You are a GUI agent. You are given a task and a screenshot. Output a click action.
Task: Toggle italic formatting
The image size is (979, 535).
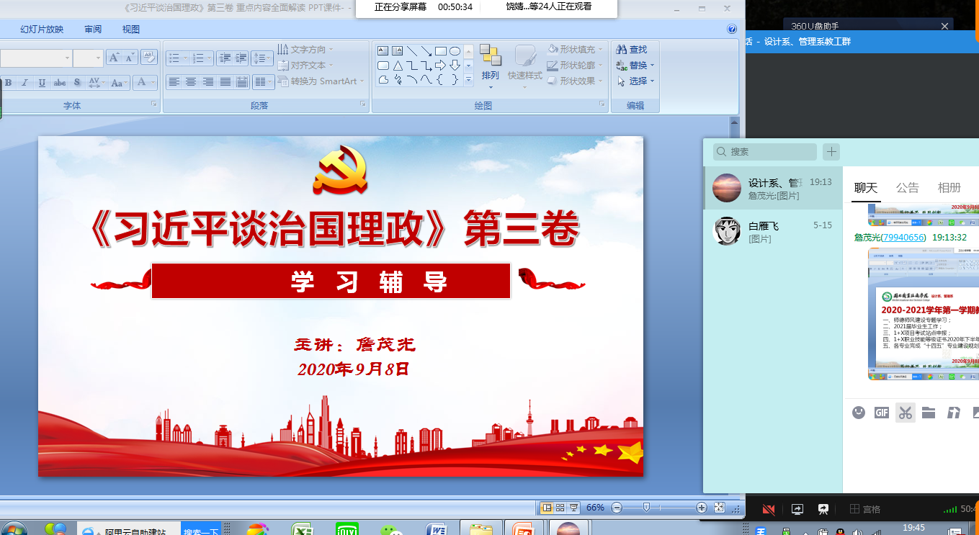click(x=24, y=82)
